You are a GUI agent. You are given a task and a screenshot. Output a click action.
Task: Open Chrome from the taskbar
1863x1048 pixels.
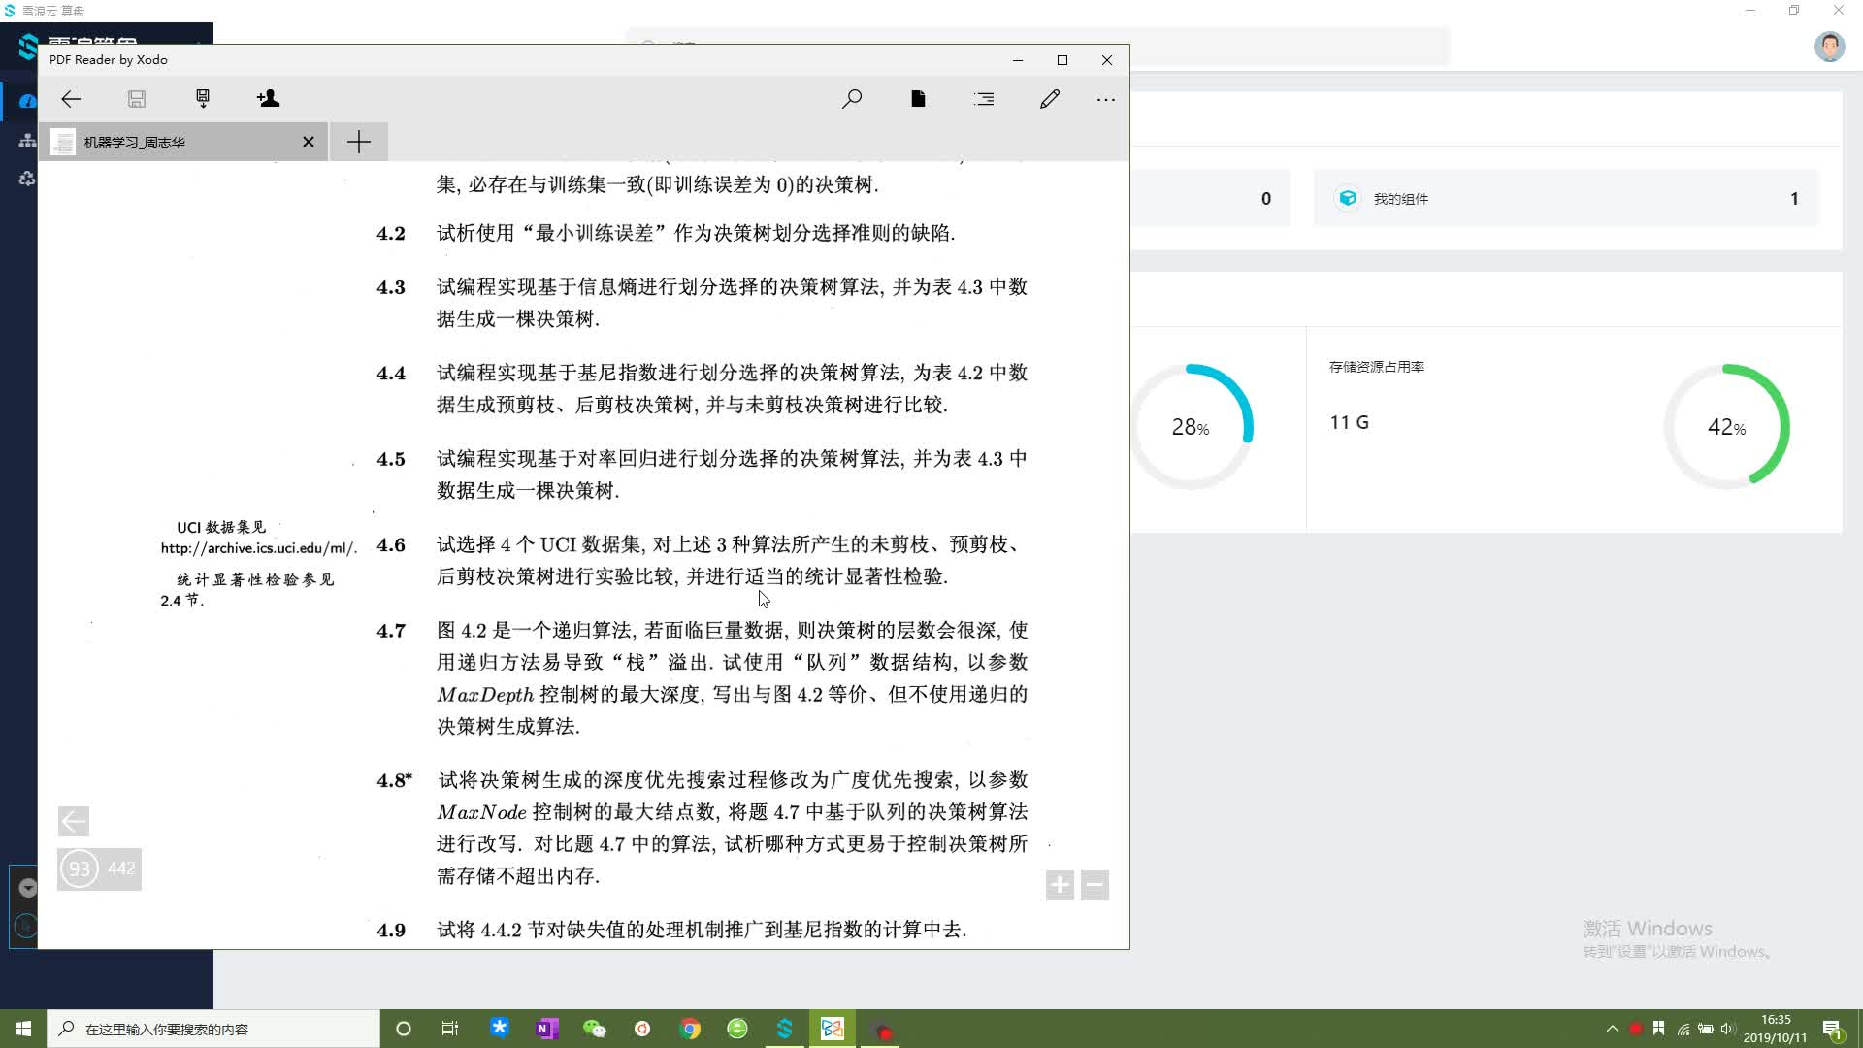point(690,1029)
